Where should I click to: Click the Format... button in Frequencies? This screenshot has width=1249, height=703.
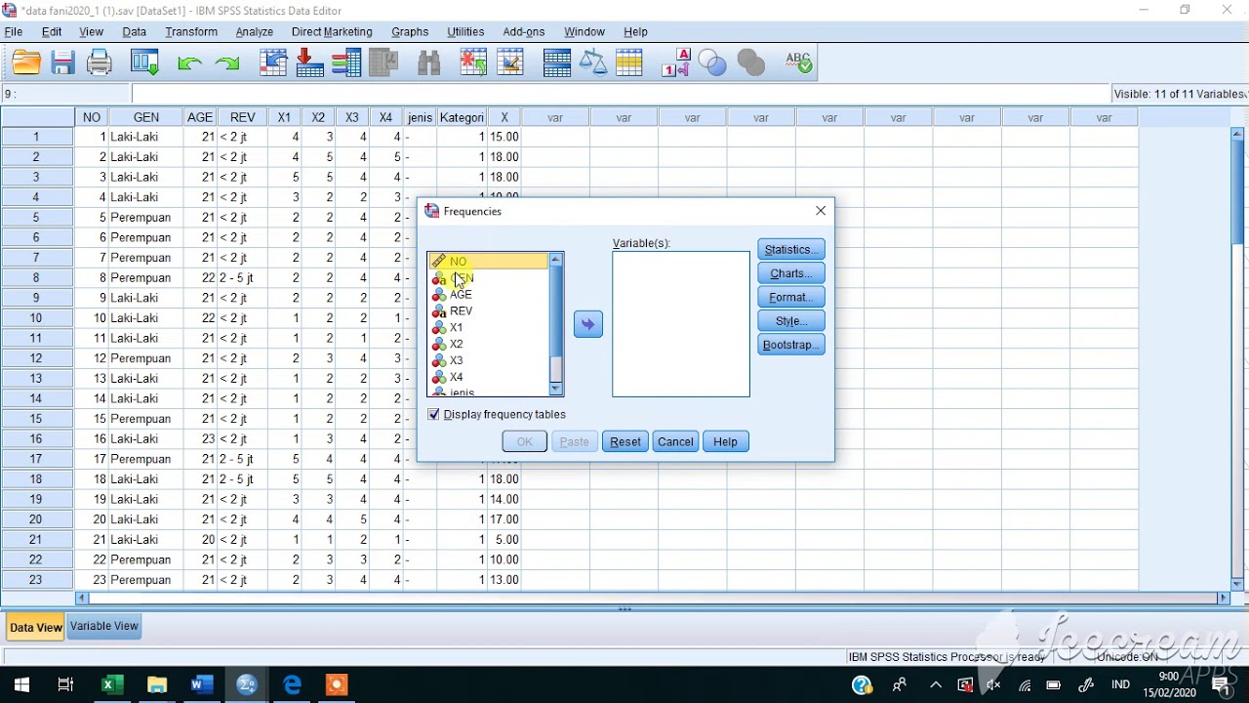pyautogui.click(x=791, y=297)
